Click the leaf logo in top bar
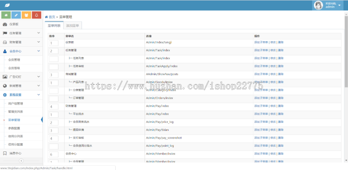The image size is (348, 170). click(x=7, y=5)
